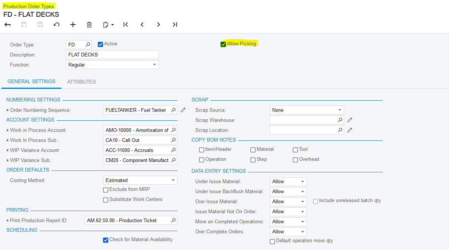Go to the next record arrow

click(x=158, y=25)
